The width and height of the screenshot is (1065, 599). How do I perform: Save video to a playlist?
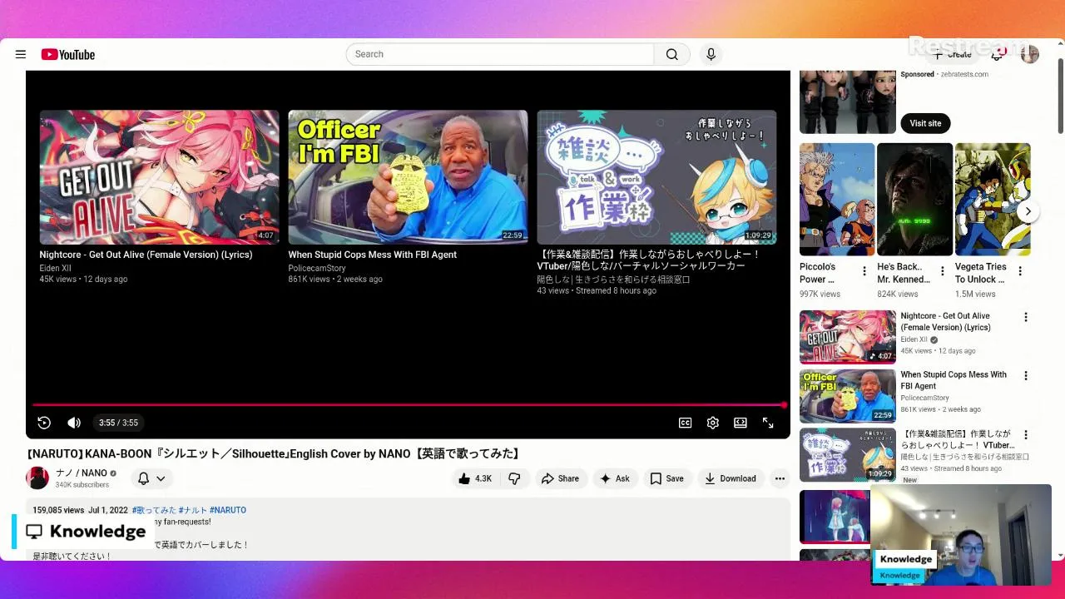666,478
